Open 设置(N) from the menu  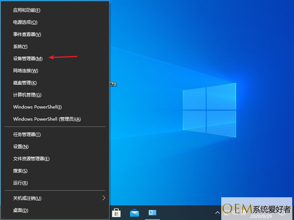[21, 147]
